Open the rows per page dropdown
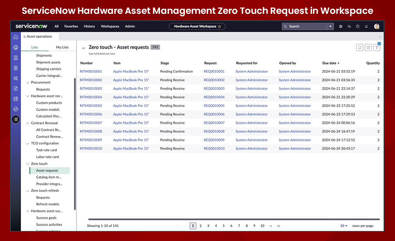 tap(343, 226)
